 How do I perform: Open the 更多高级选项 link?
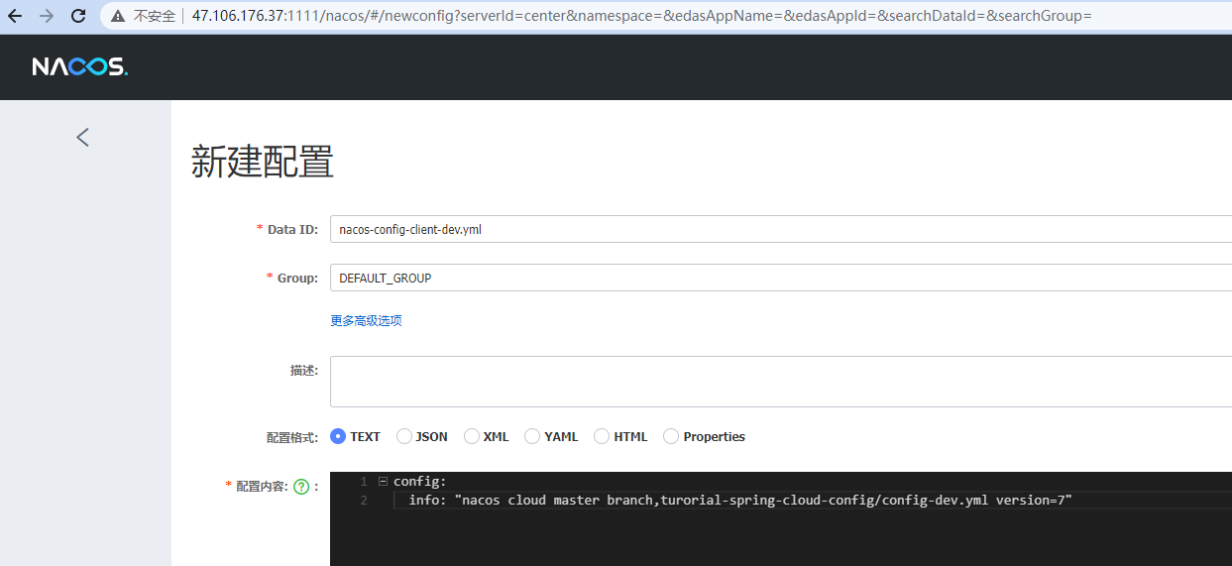[366, 321]
